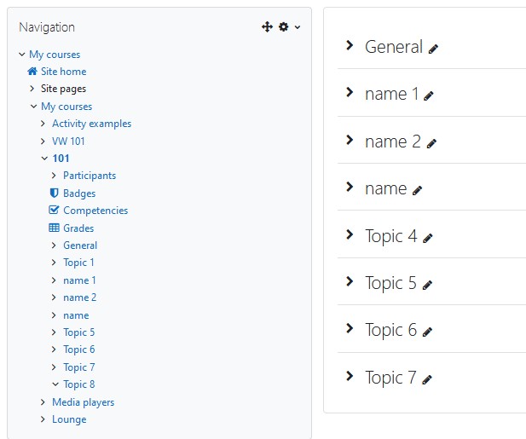The height and width of the screenshot is (439, 526).
Task: Collapse Topic 8 in the navigation tree
Action: [55, 384]
